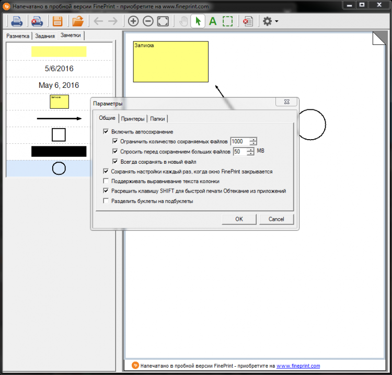Viewport: 392px width, 375px height.
Task: Click the delete print job icon
Action: coord(37,21)
